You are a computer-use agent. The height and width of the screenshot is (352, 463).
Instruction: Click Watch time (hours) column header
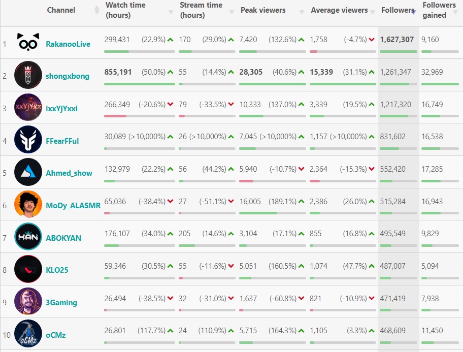point(125,10)
